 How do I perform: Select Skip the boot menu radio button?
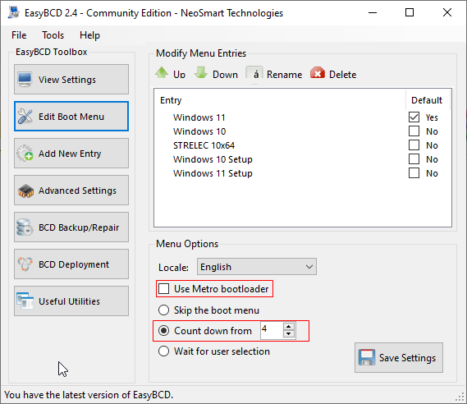click(164, 310)
